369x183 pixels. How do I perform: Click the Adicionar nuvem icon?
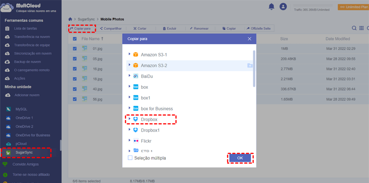click(7, 95)
